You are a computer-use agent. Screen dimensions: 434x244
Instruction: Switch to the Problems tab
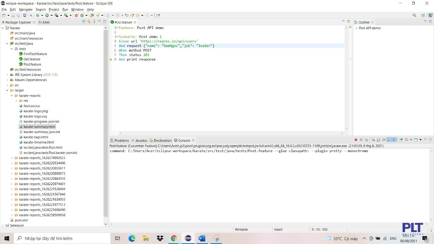[x=120, y=140]
